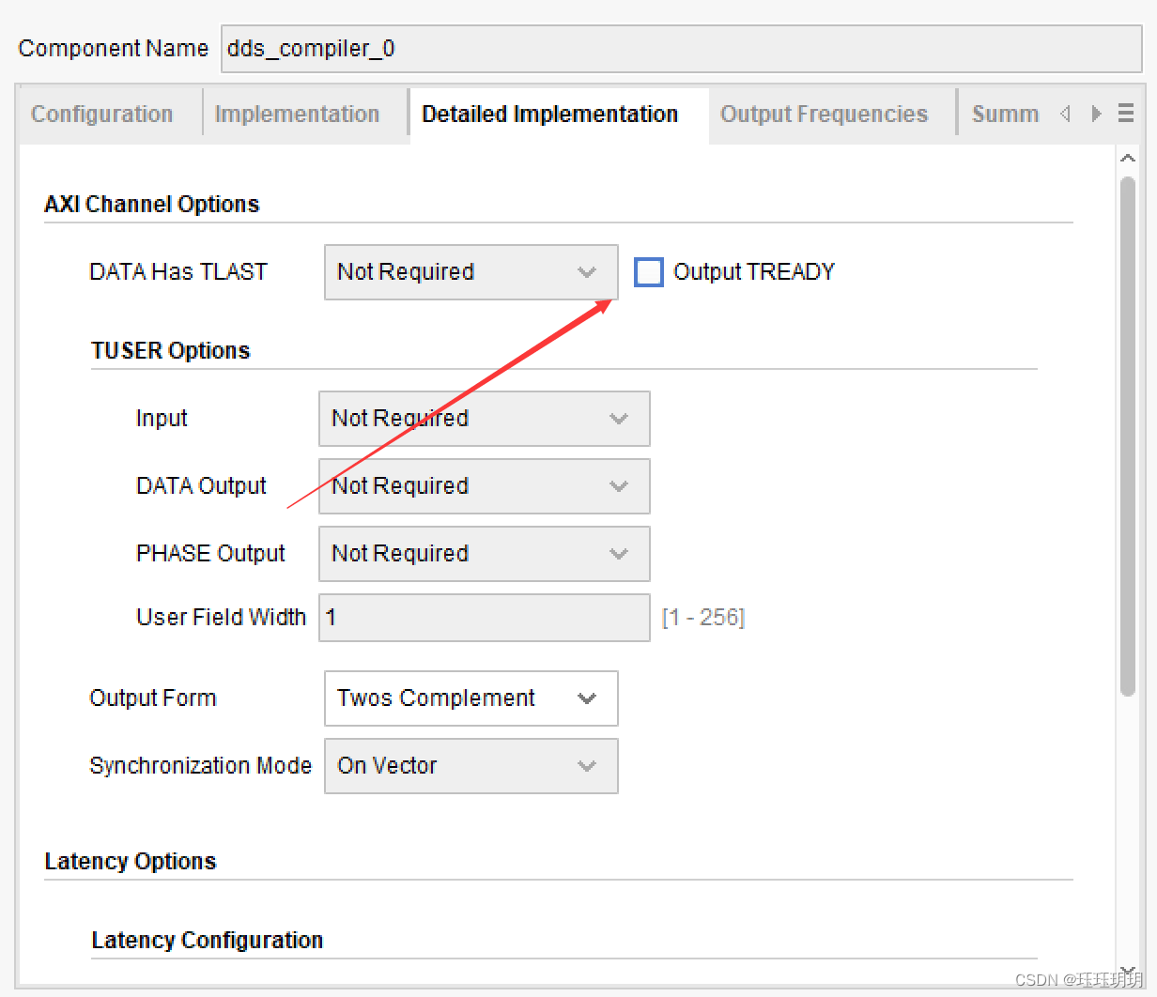Open the partially visible Summary tab
Image resolution: width=1157 pixels, height=997 pixels.
(1004, 115)
